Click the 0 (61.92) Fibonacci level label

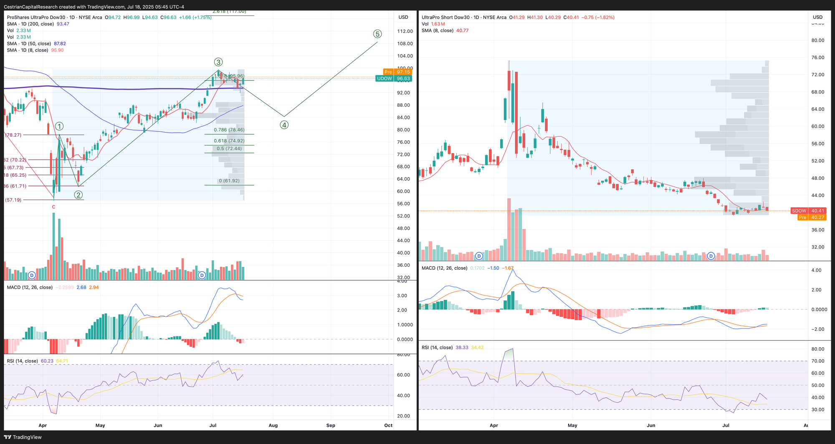pyautogui.click(x=229, y=181)
